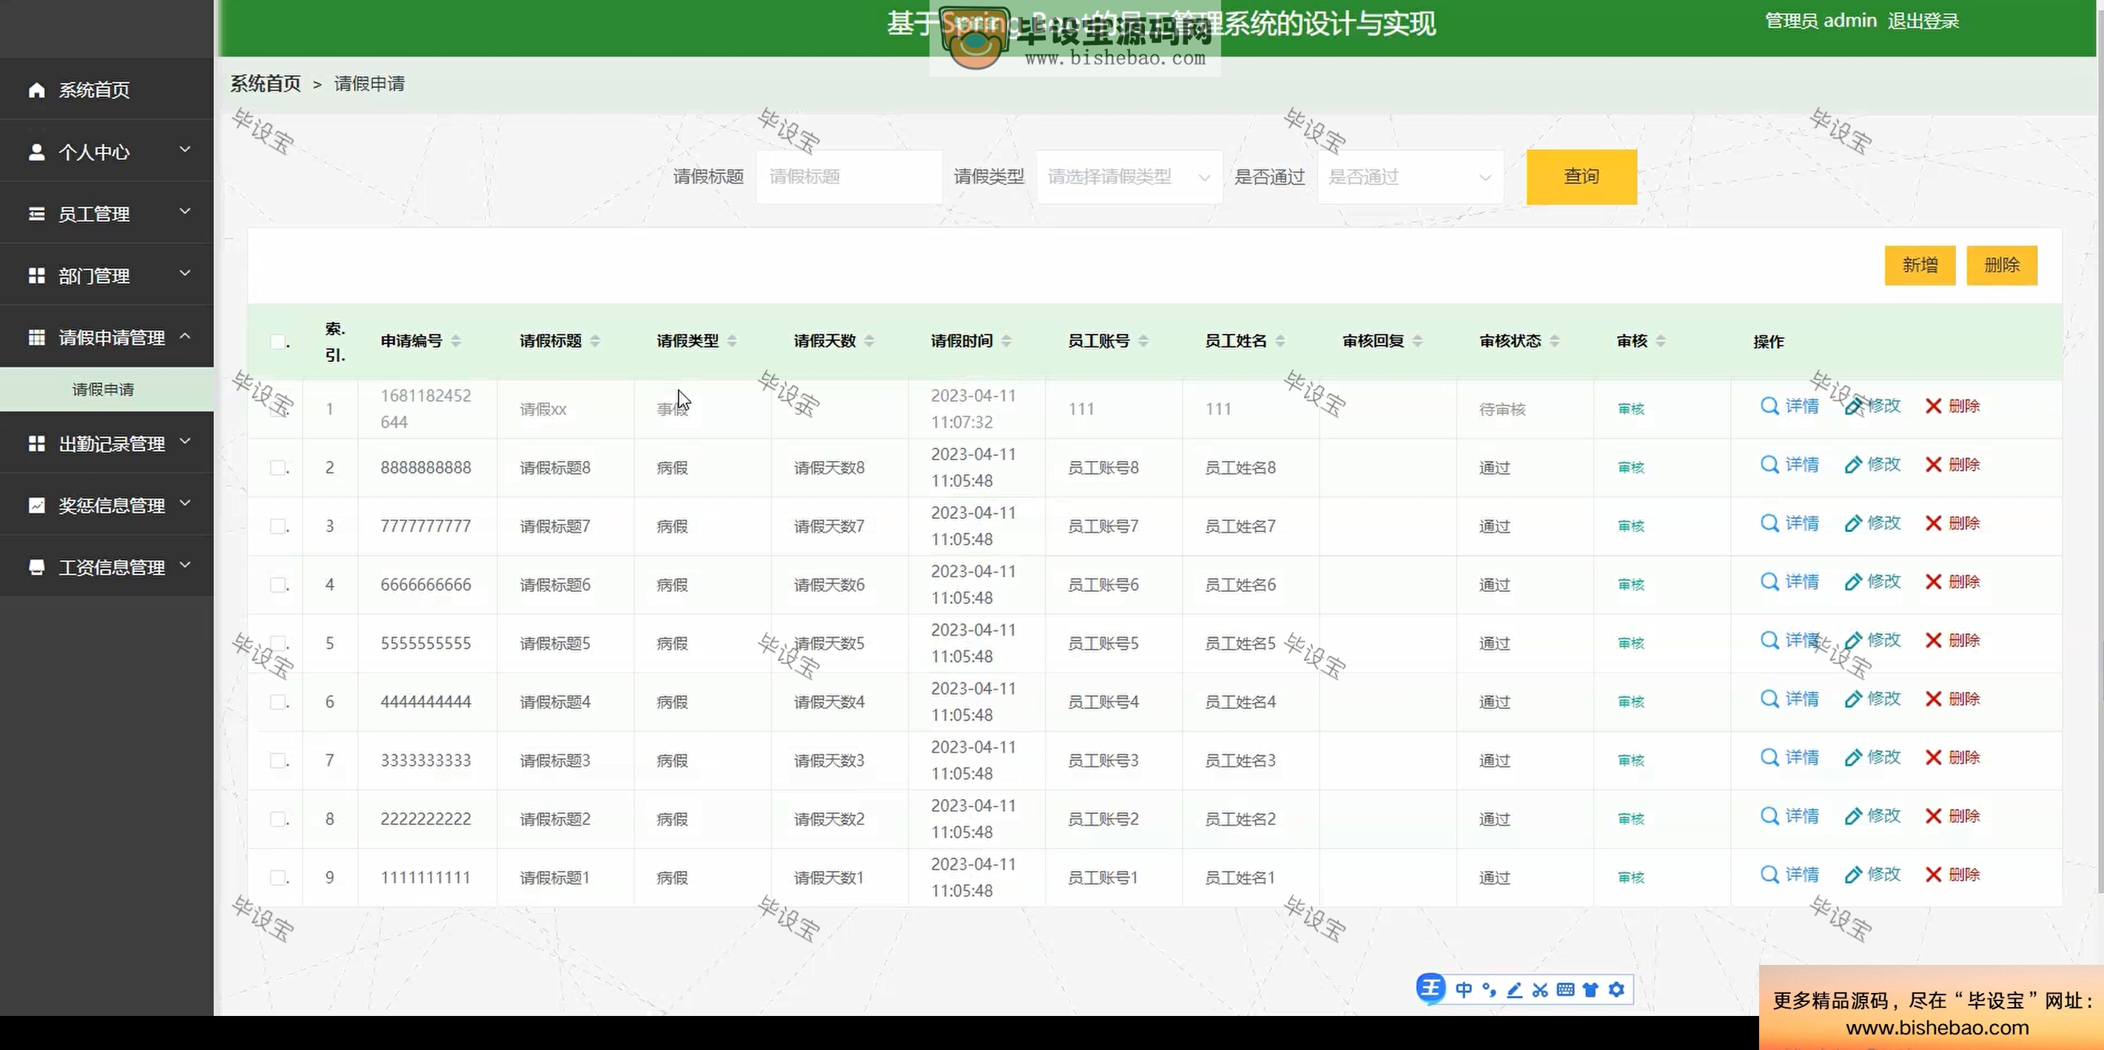
Task: Sort by 员工账号 column arrows
Action: coord(1143,341)
